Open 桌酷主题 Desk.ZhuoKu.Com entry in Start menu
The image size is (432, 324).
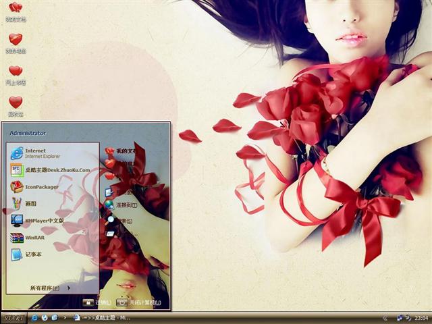(x=53, y=170)
